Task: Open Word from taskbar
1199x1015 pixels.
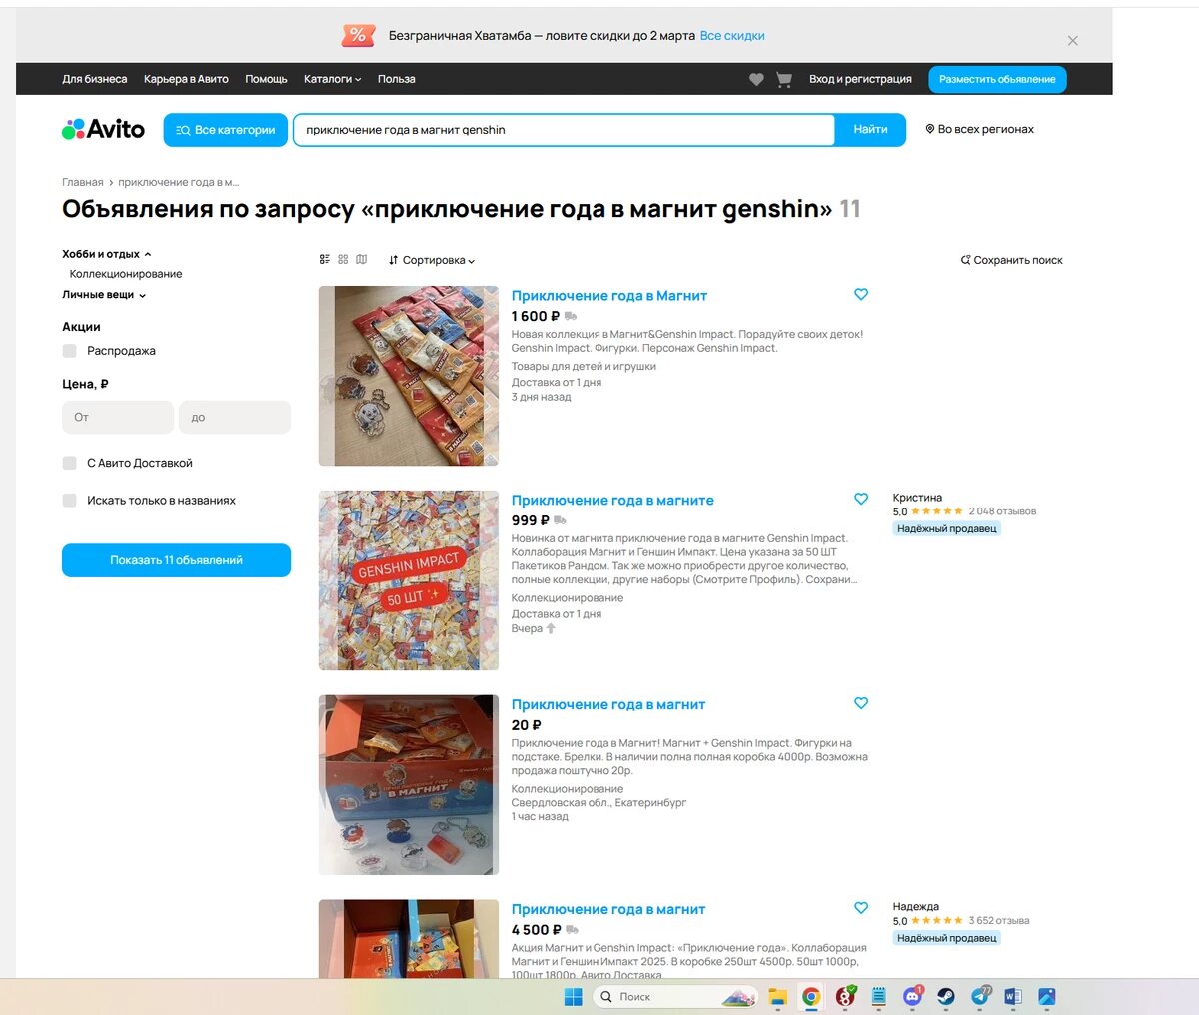Action: (1012, 997)
